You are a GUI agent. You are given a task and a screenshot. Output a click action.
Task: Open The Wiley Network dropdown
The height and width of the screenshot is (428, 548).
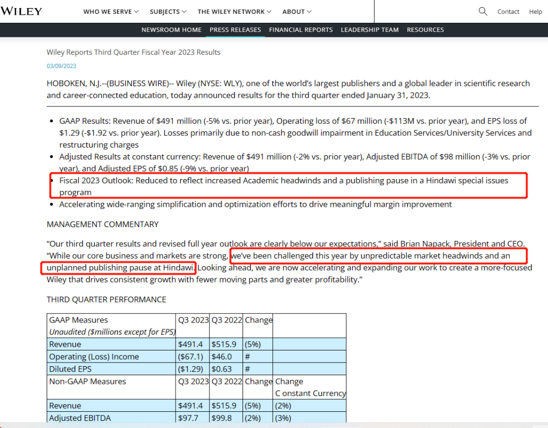point(234,12)
